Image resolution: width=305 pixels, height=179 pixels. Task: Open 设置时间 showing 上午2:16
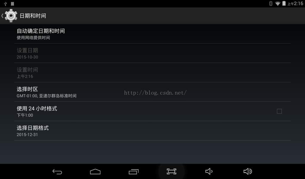tap(152, 72)
